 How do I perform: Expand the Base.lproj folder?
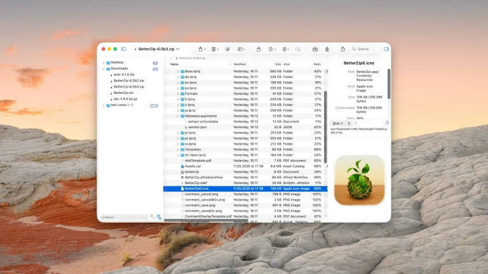click(x=178, y=72)
